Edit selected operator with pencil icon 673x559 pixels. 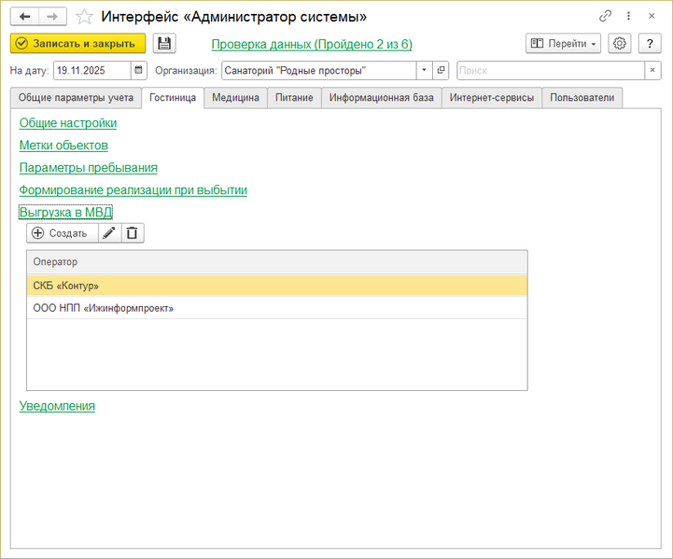click(x=110, y=233)
